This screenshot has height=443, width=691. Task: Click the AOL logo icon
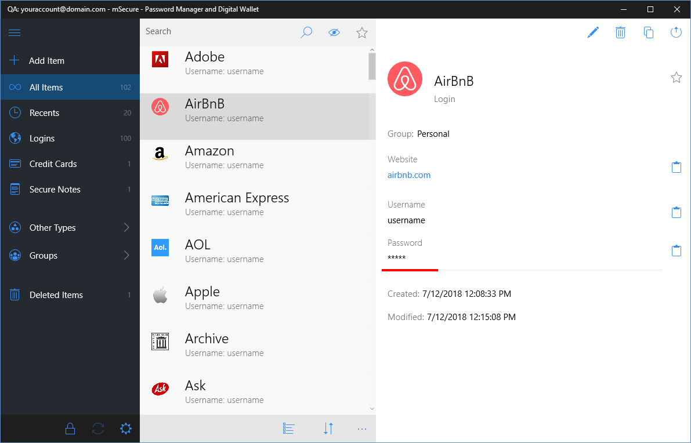160,248
